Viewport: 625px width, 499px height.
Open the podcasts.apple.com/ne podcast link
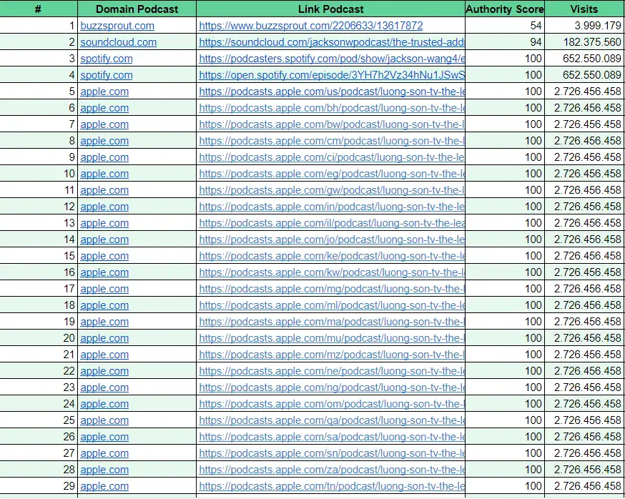tap(332, 371)
